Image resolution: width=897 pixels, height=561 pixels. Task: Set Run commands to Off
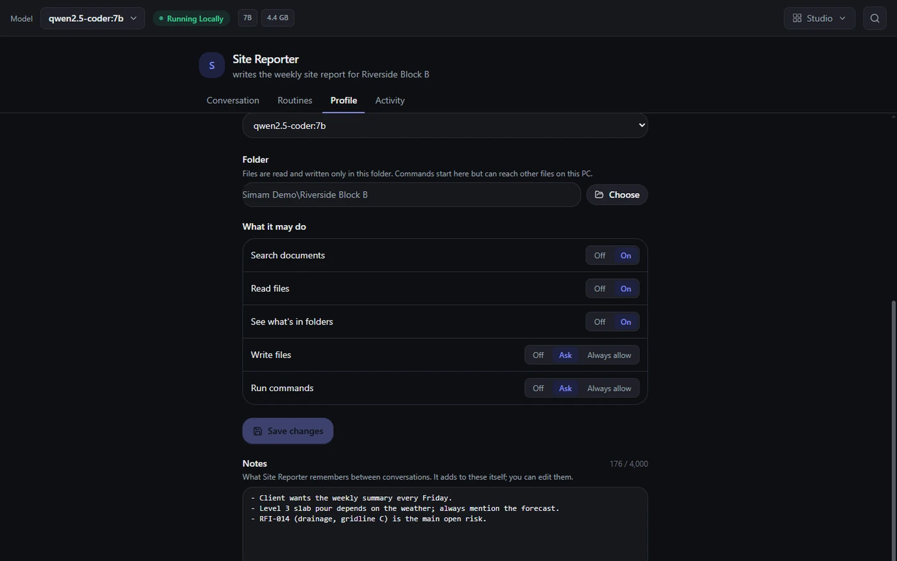click(x=538, y=389)
